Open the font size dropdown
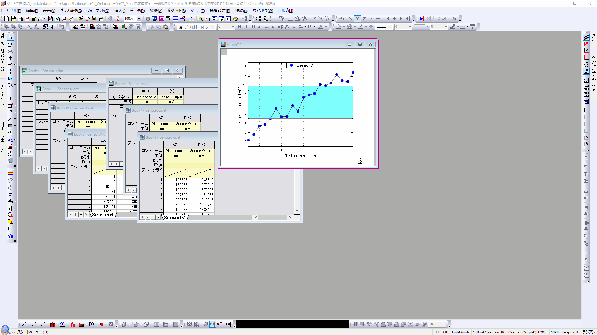Screen dimensions: 597x335 coord(233,27)
